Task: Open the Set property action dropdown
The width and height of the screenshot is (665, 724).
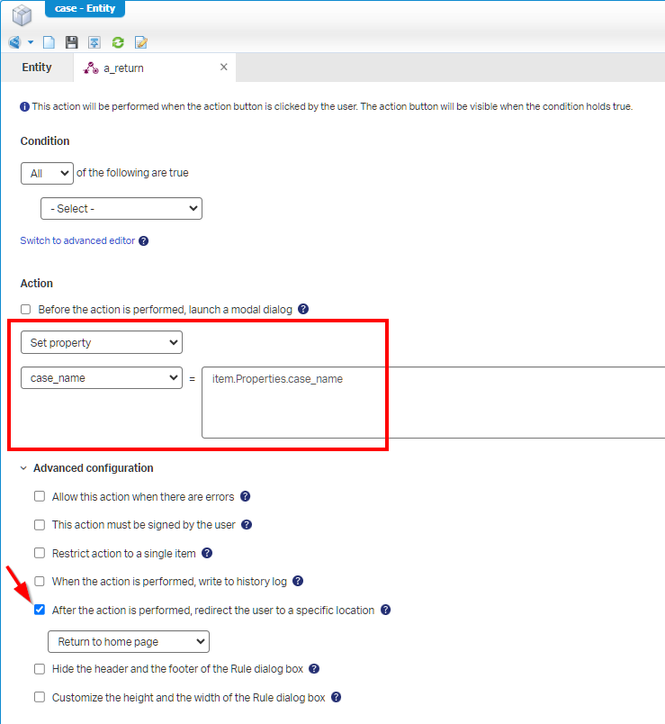Action: [102, 342]
